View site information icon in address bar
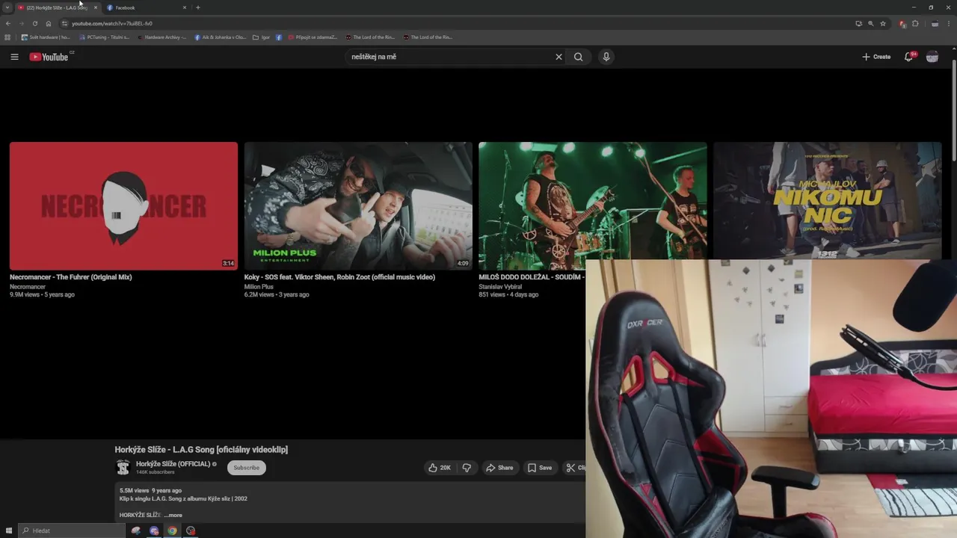The image size is (957, 538). (x=64, y=23)
